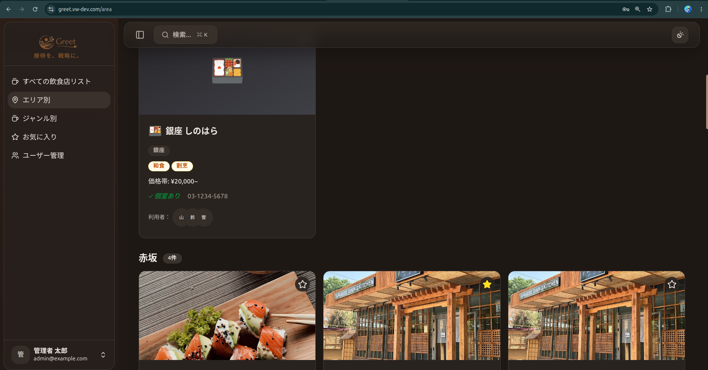The image size is (708, 370).
Task: Open the 検索 search box
Action: pyautogui.click(x=185, y=35)
